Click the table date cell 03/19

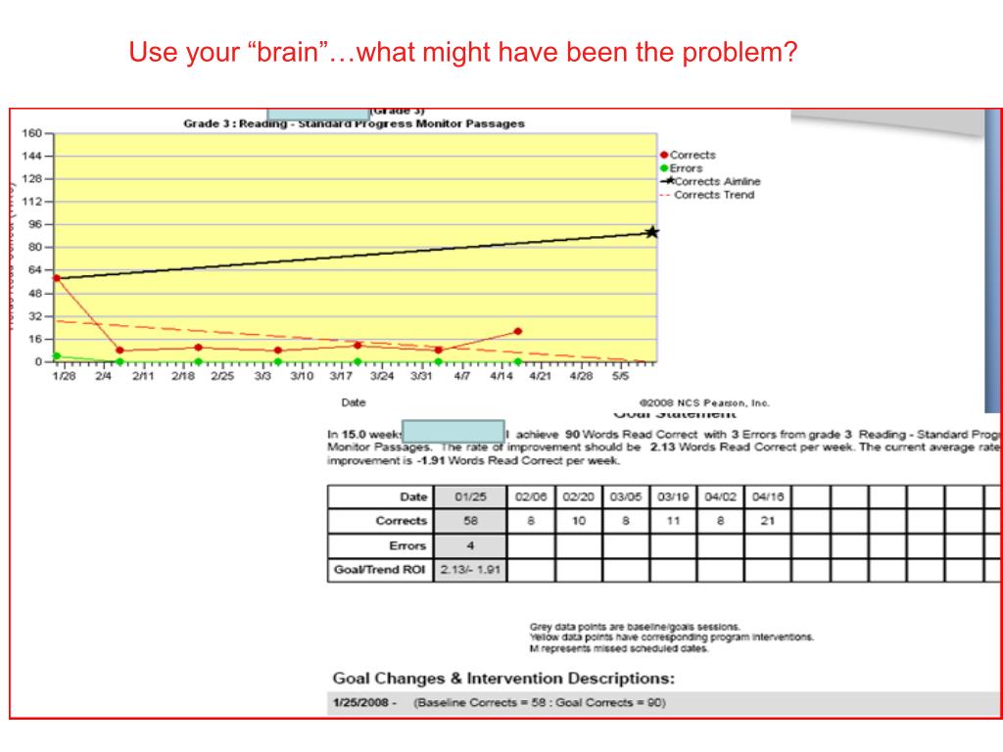673,496
